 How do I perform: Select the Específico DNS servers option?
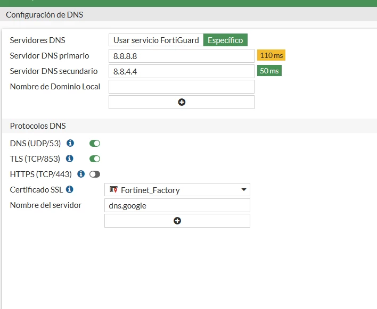pos(225,40)
